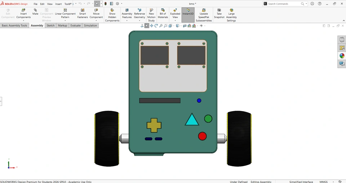The height and width of the screenshot is (183, 346).
Task: Select the yellow D-pad on model
Action: [x=154, y=125]
